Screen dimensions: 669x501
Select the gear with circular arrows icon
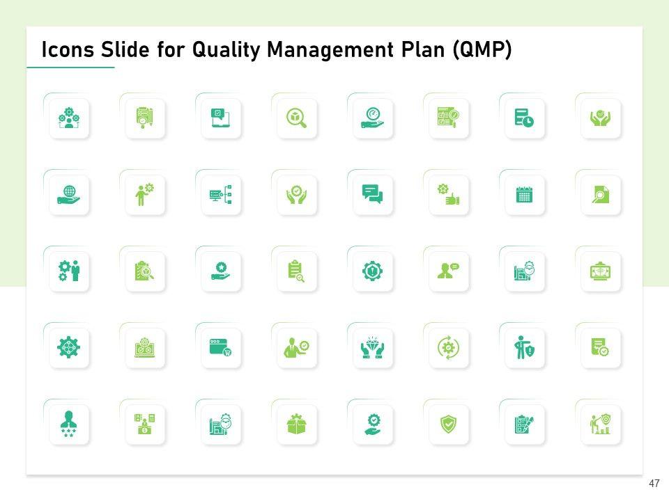tap(448, 348)
